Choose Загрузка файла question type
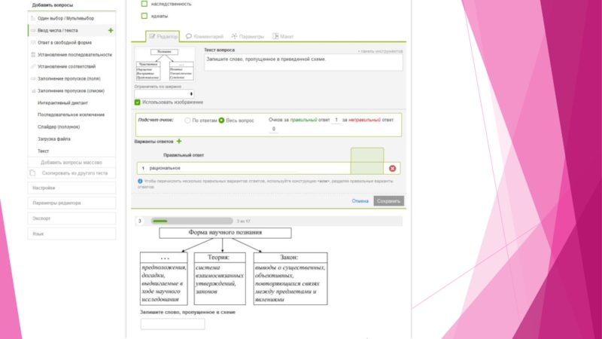 click(x=53, y=139)
